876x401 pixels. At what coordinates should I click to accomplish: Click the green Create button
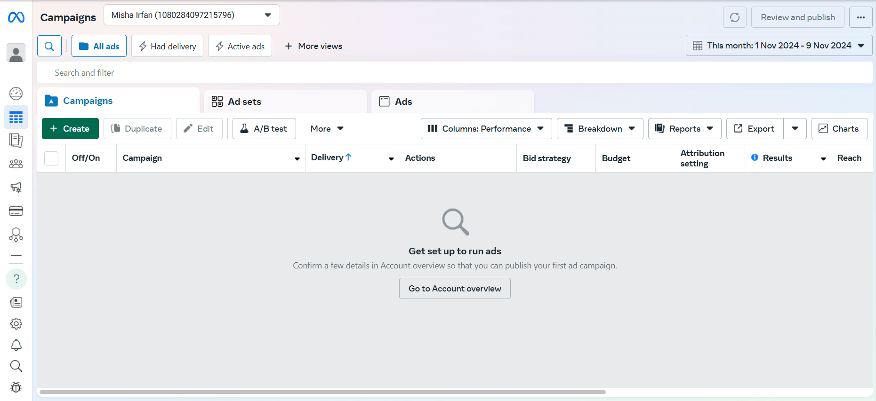[70, 128]
